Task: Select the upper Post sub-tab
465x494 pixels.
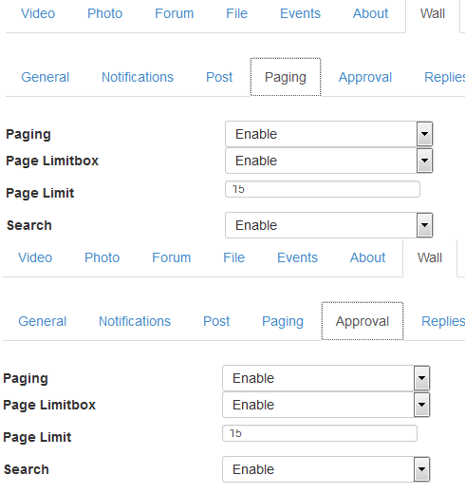Action: pos(219,77)
